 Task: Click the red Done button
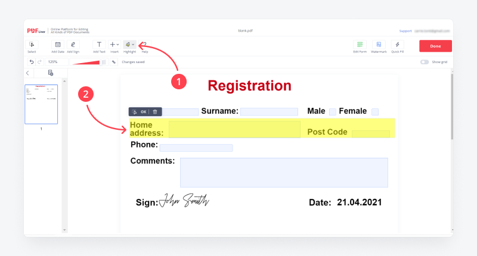(x=435, y=46)
